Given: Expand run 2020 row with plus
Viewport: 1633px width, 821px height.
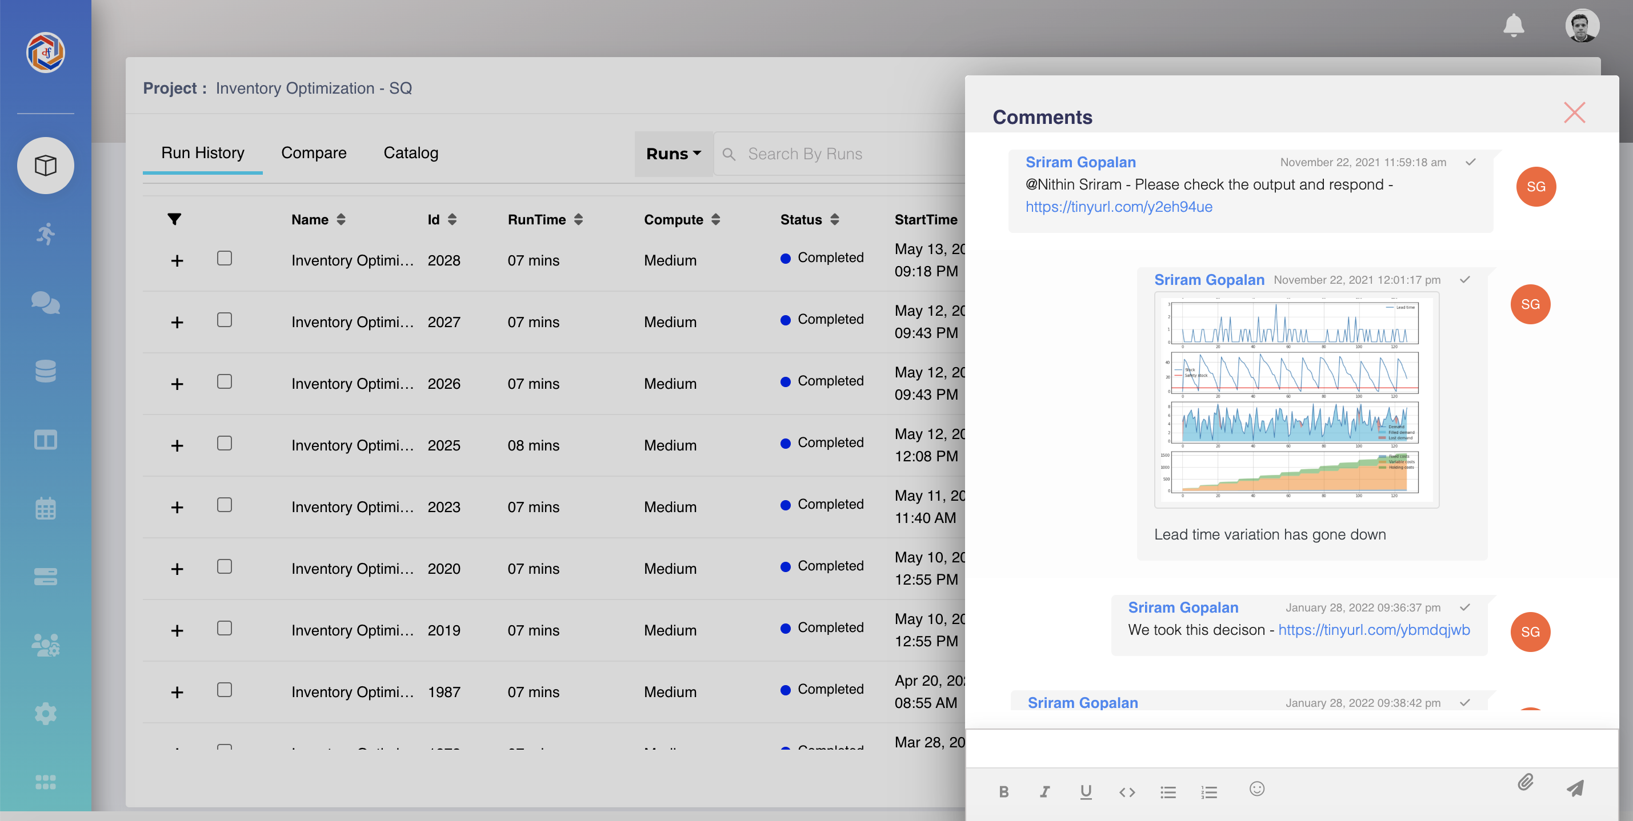Looking at the screenshot, I should pos(177,569).
